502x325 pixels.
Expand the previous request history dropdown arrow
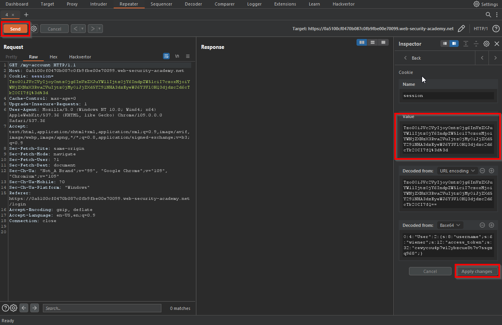click(x=83, y=29)
